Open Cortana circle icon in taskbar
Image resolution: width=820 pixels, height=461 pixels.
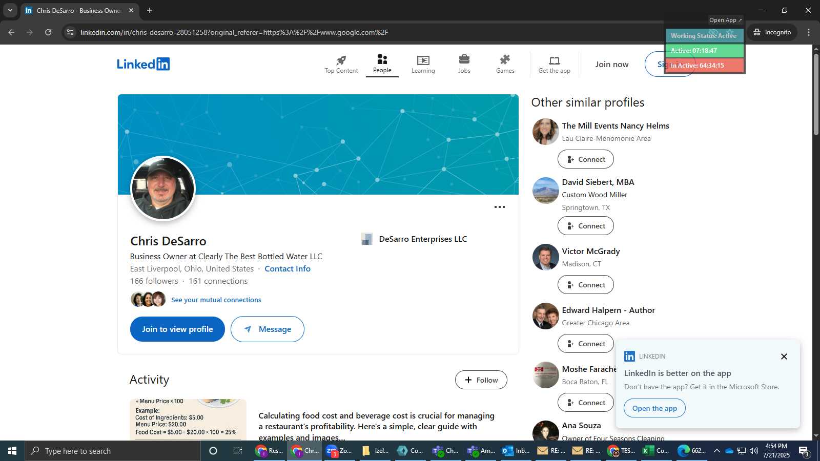(x=213, y=451)
